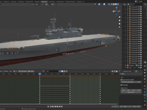Disable Fences.027 in renders camera icon
The image size is (147, 110).
(x=141, y=11)
